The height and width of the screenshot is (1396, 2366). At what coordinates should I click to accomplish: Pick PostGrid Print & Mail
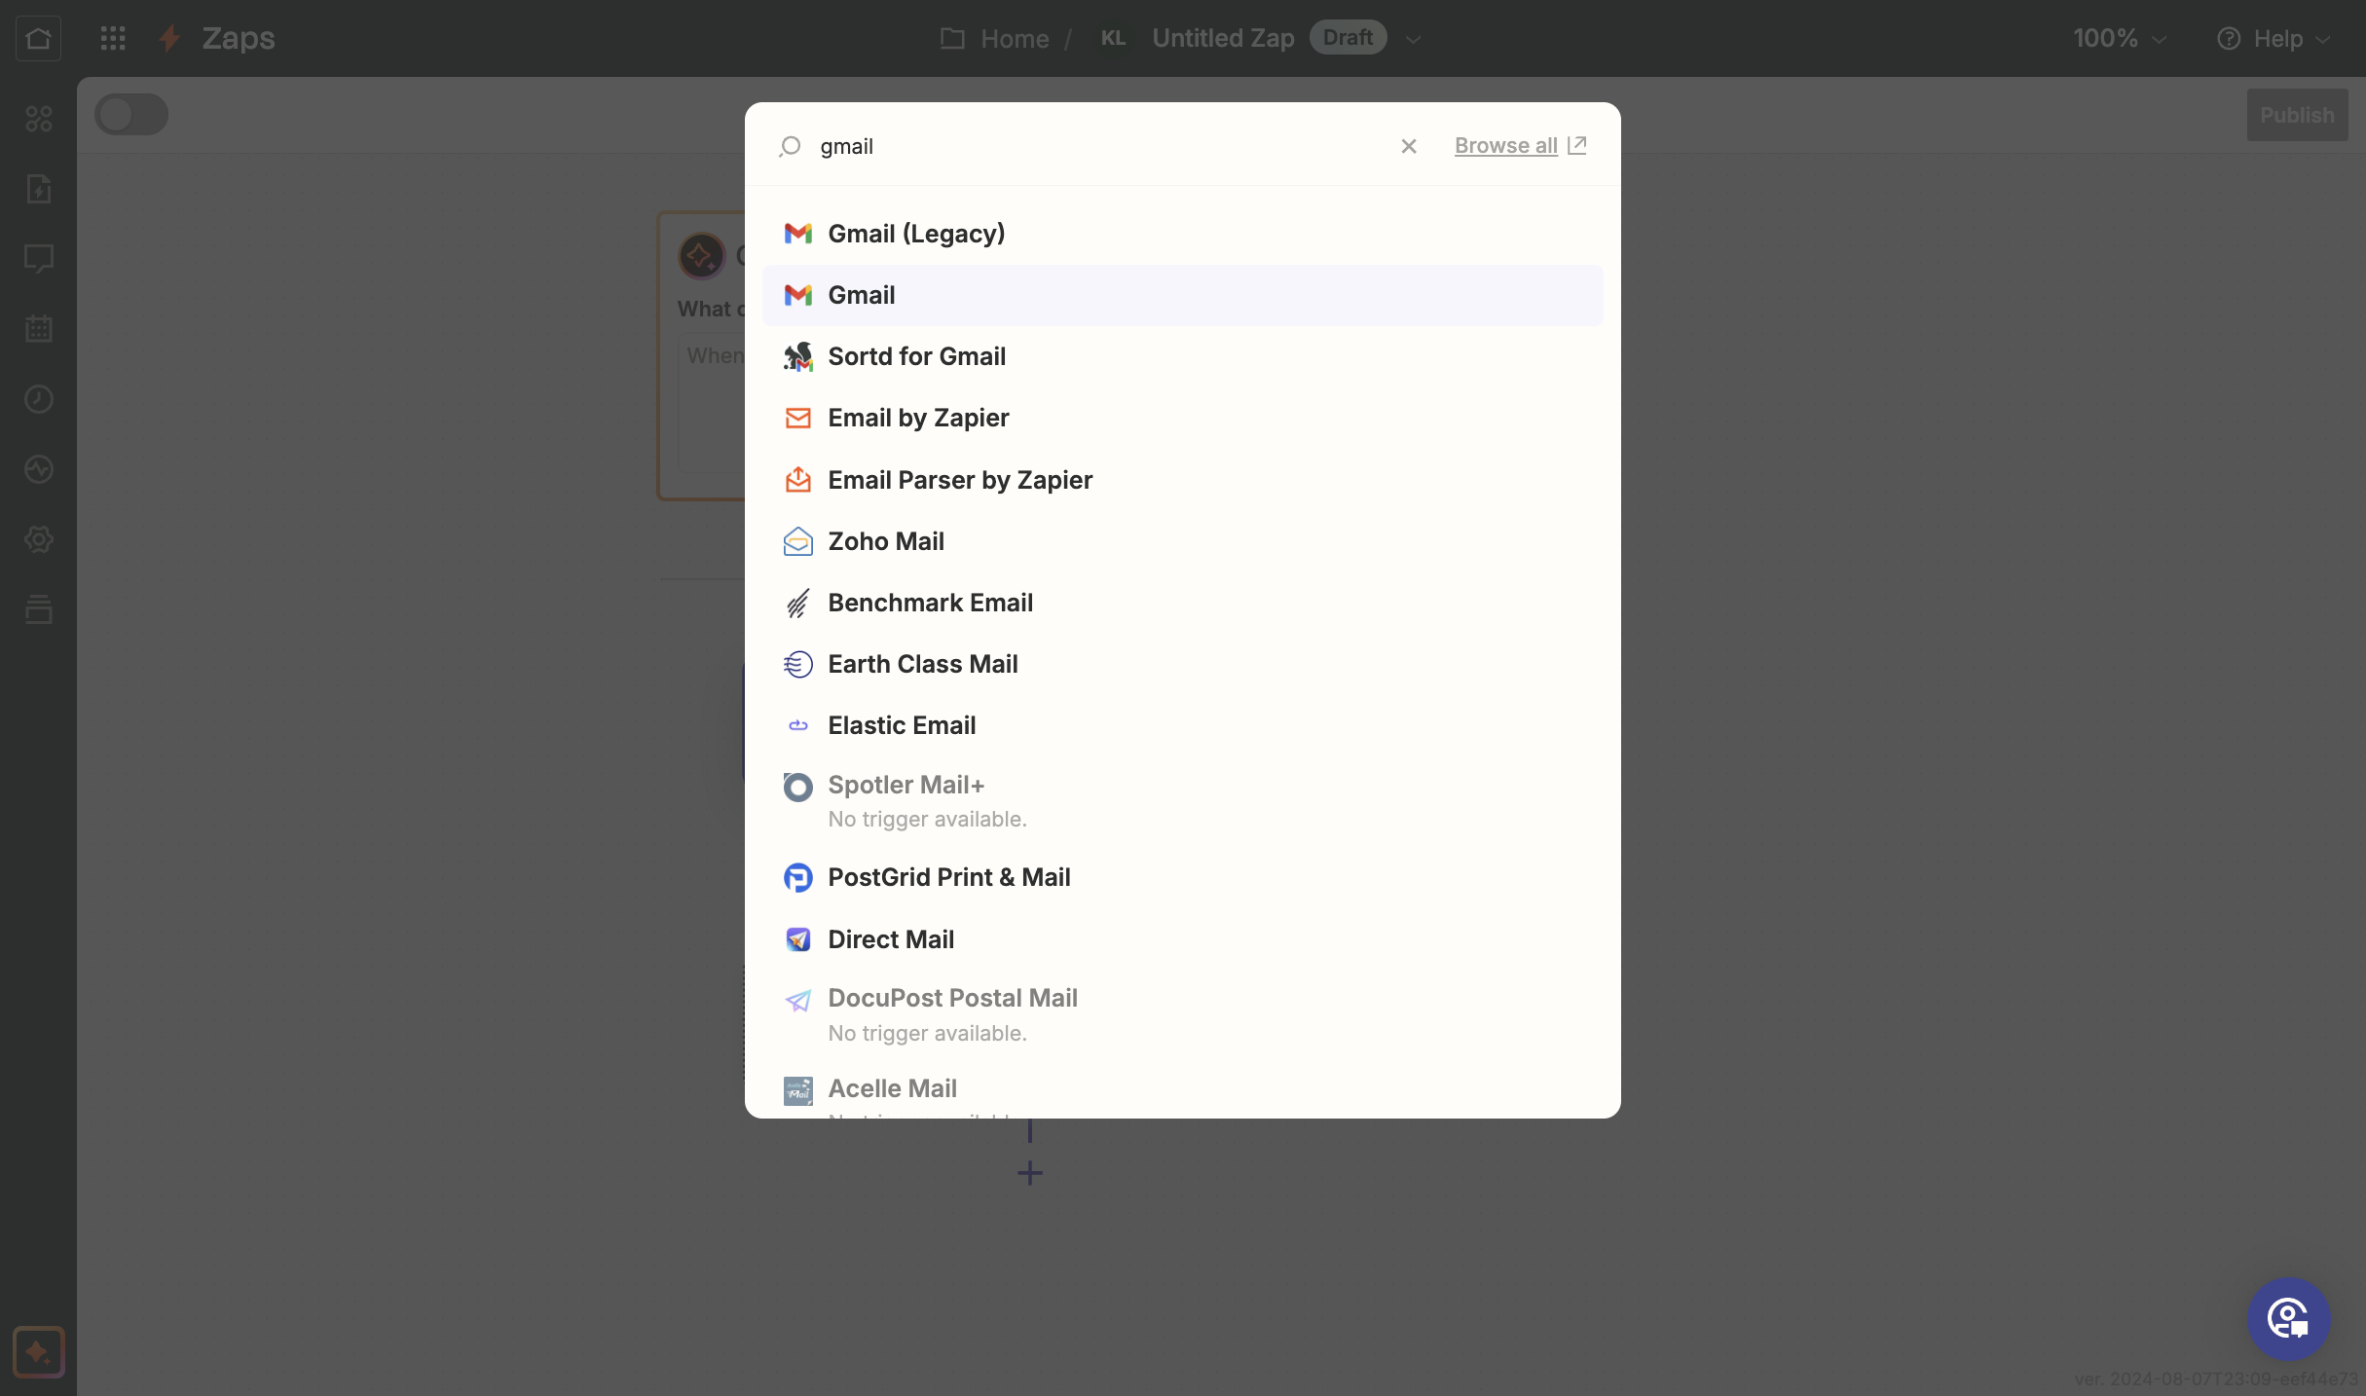point(1182,877)
